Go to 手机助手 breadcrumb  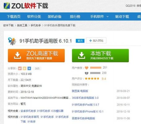[x=36, y=25]
